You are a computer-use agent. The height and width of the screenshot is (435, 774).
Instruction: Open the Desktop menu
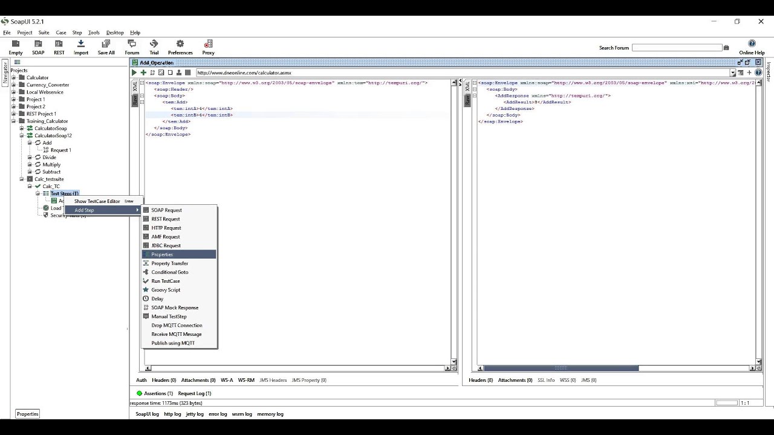pyautogui.click(x=115, y=33)
